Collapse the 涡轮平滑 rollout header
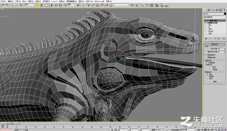Image resolution: width=227 pixels, height=131 pixels. pyautogui.click(x=215, y=44)
